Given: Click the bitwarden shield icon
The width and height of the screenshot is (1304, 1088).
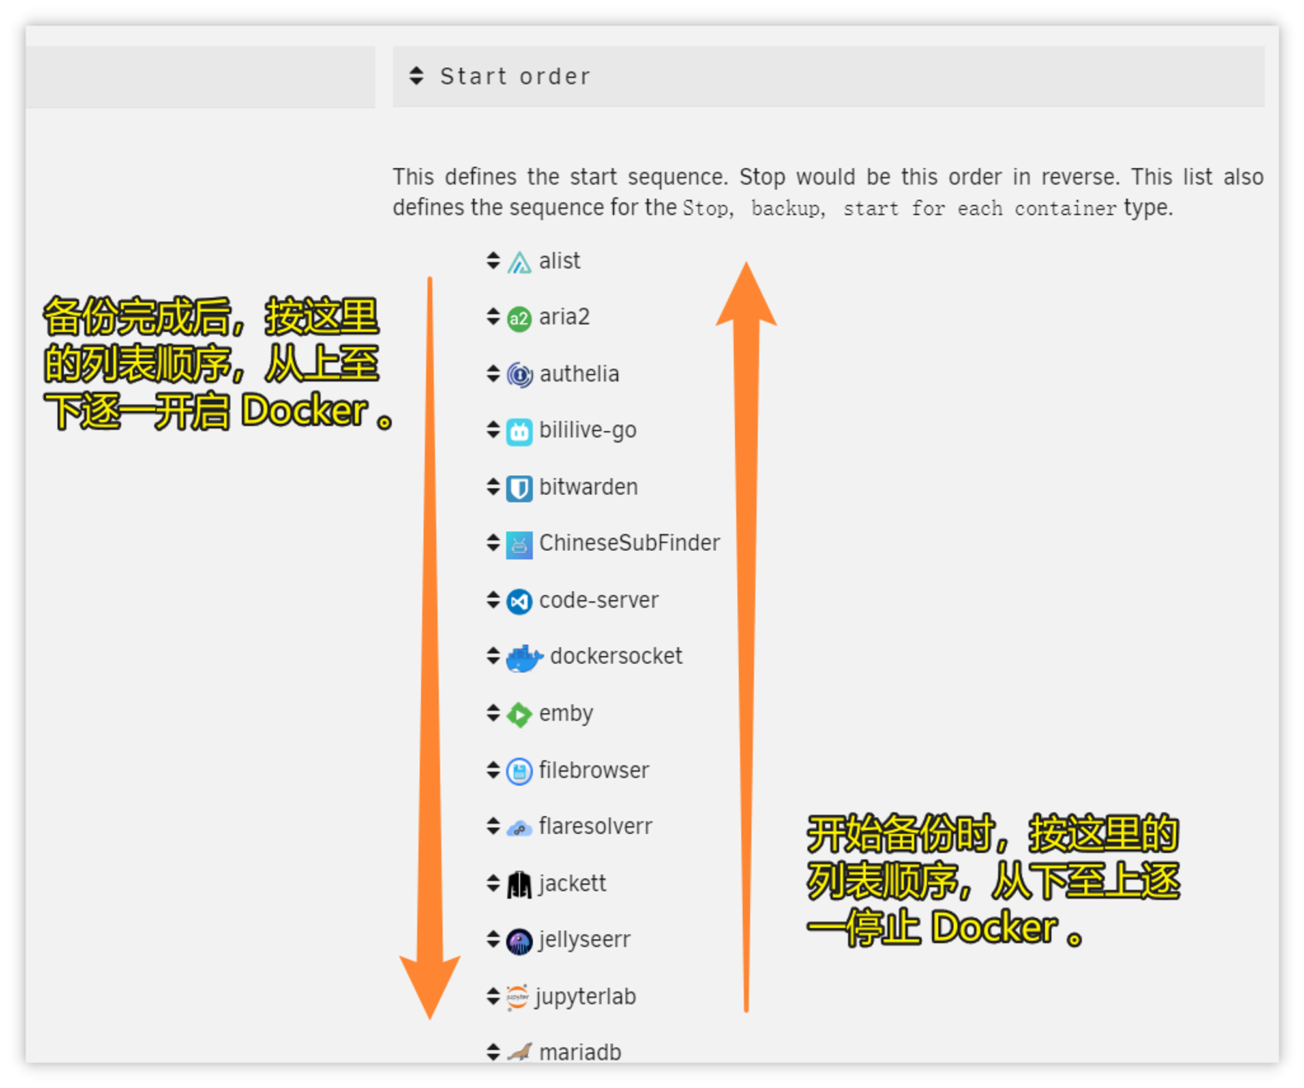Looking at the screenshot, I should click(x=519, y=488).
